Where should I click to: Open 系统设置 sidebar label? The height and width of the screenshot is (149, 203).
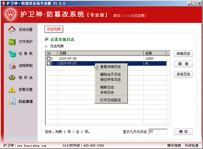coord(26,30)
